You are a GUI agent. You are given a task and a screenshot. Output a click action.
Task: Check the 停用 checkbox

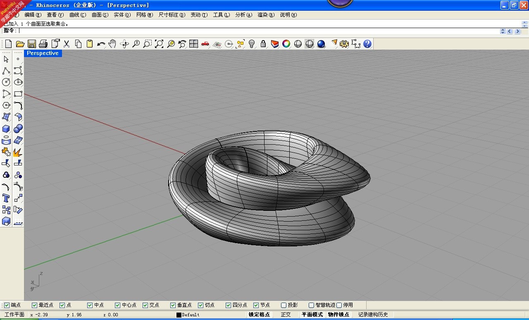(x=339, y=305)
